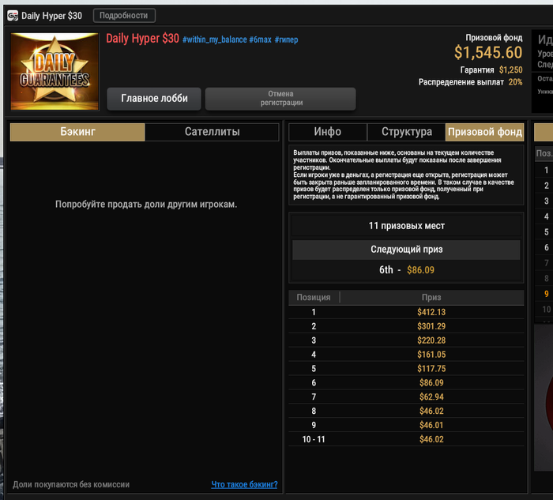Select the Инфо tab
Screen dimensions: 553x500
click(328, 132)
